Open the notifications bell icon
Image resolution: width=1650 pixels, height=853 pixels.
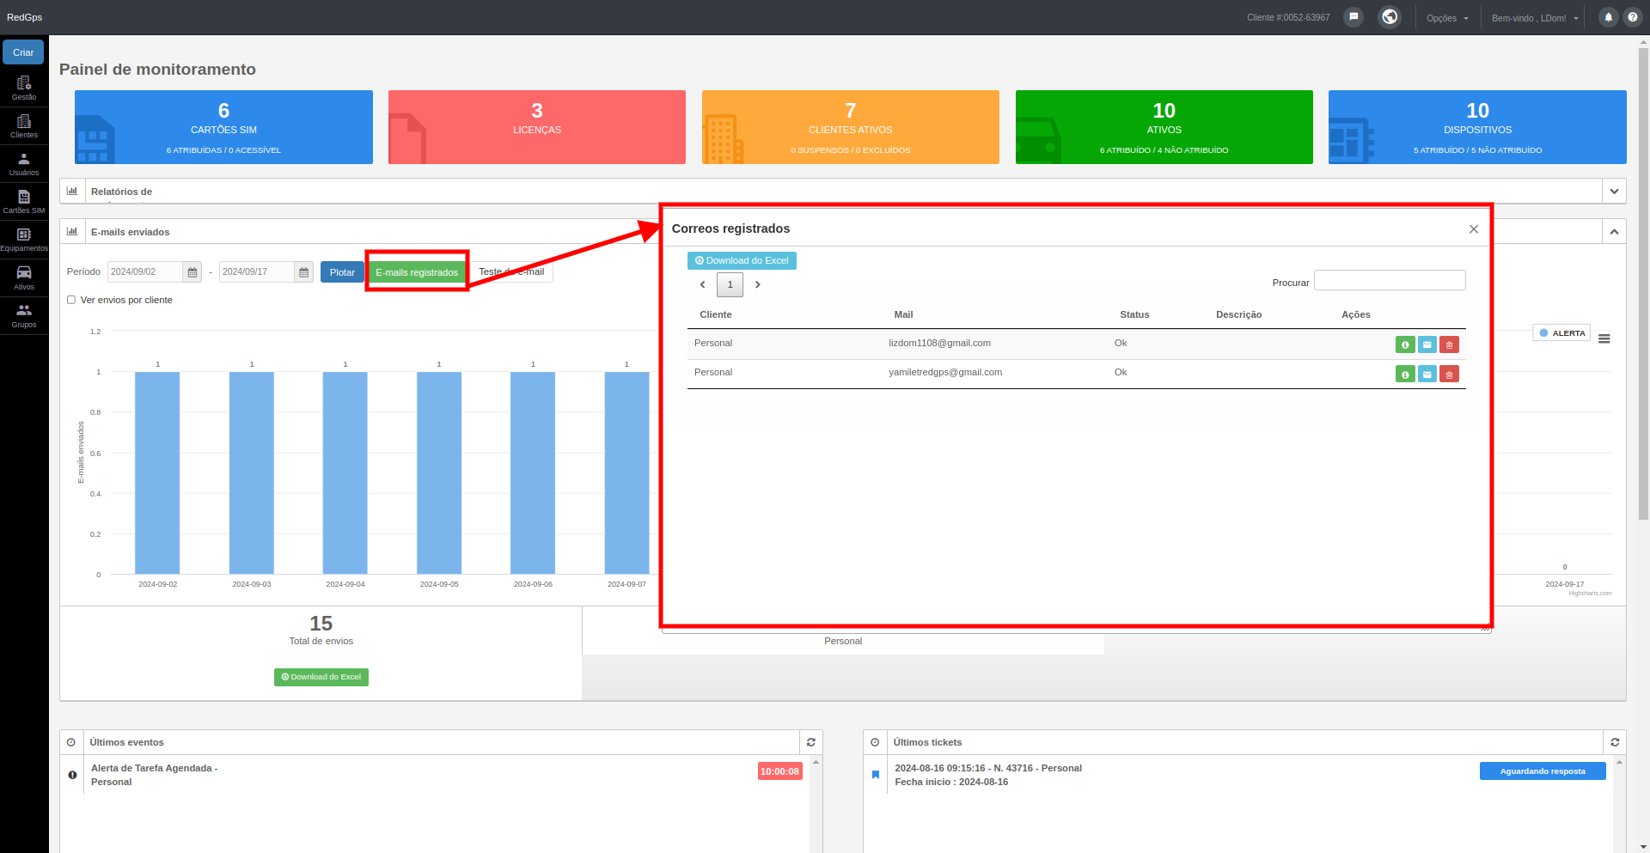click(x=1609, y=17)
